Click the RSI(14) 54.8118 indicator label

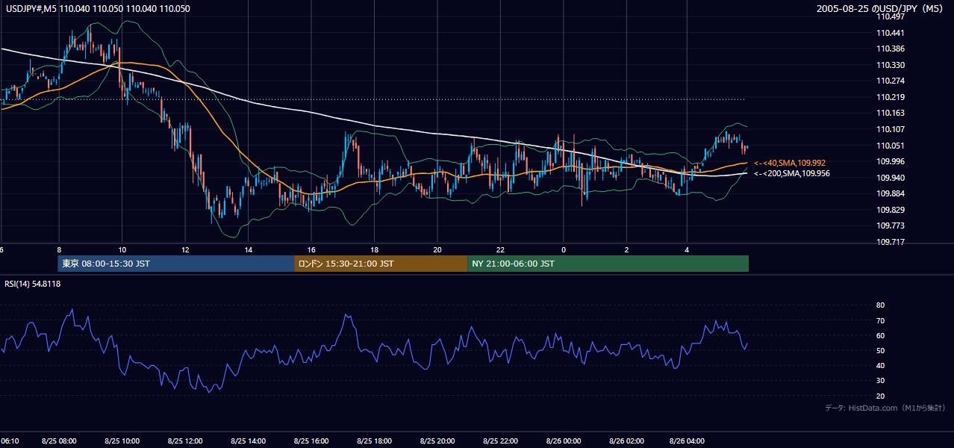[33, 284]
